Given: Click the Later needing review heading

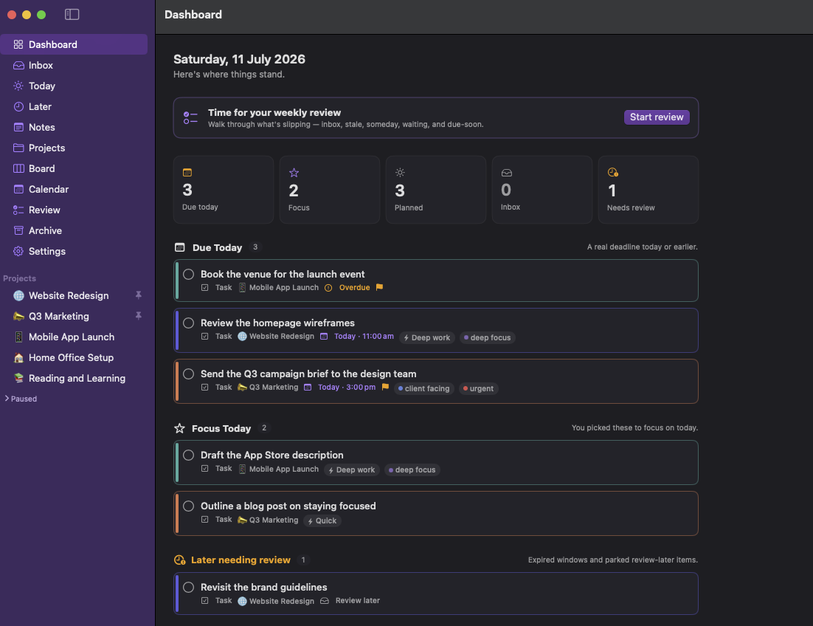Looking at the screenshot, I should 241,560.
